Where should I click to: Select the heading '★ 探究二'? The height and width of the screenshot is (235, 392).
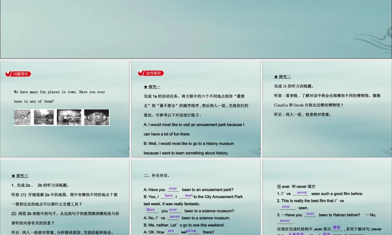pos(282,77)
